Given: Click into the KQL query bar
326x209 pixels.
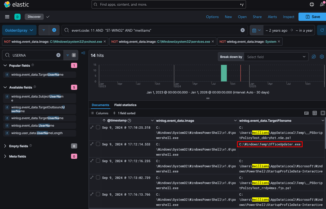Looking at the screenshot, I should [x=154, y=30].
